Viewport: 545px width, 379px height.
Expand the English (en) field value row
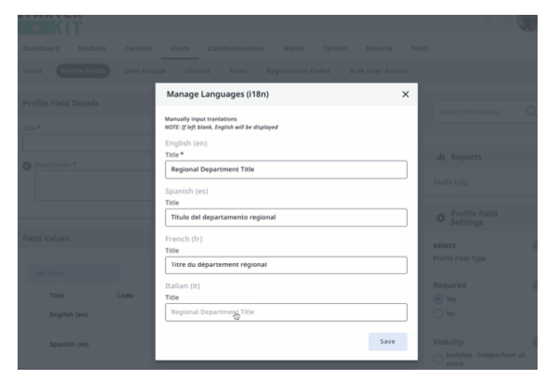click(x=30, y=315)
